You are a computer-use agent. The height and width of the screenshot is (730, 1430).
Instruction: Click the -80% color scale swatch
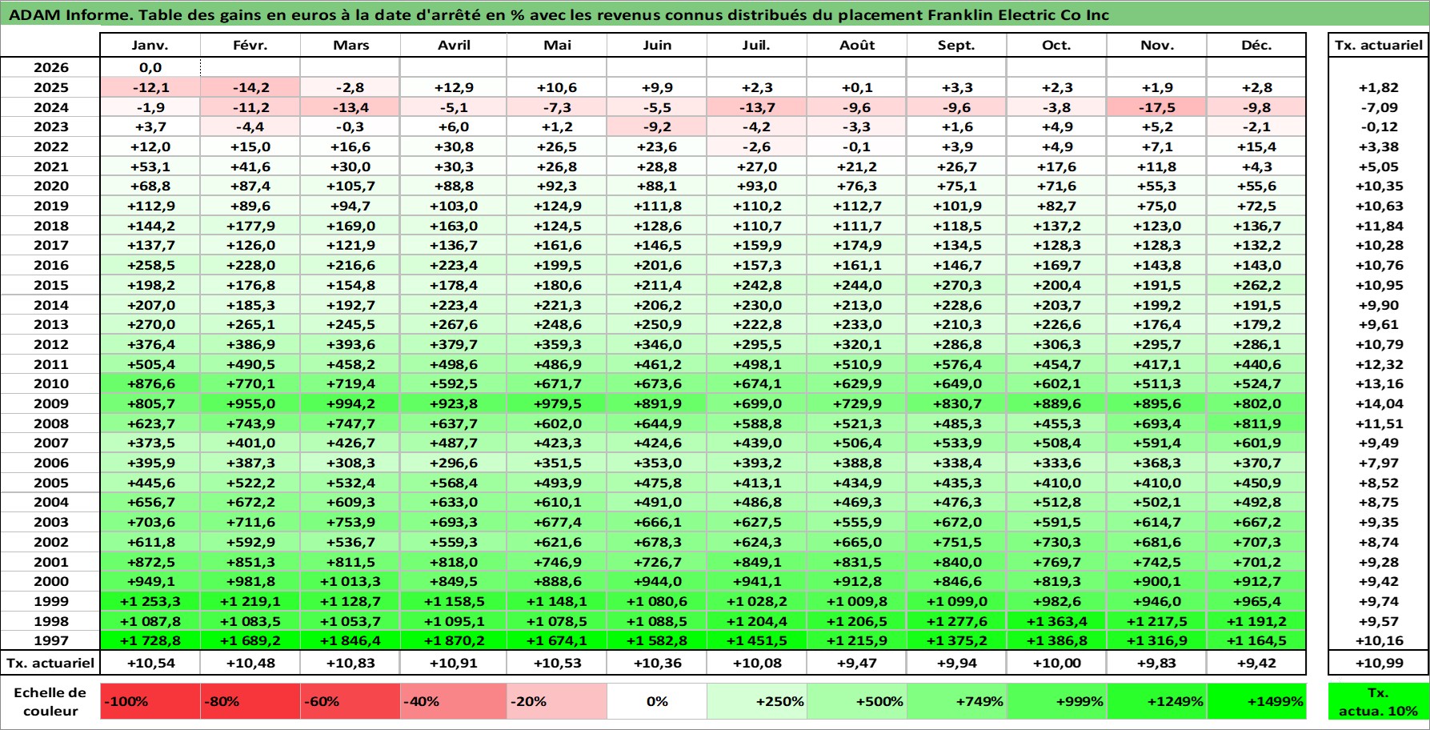coord(250,701)
